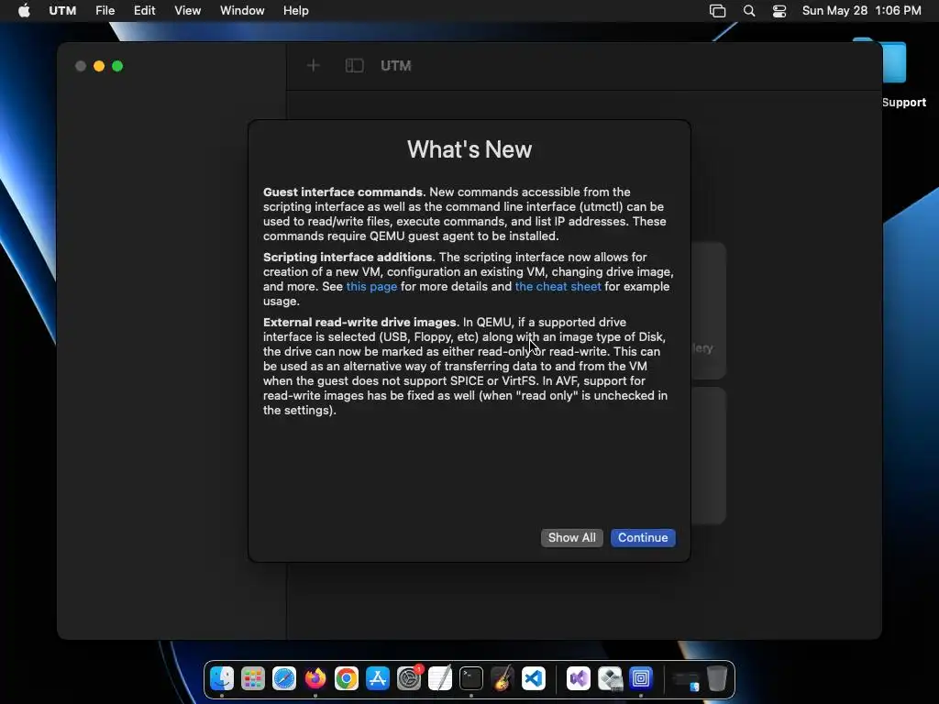This screenshot has width=939, height=704.
Task: Open Launchpad from the Dock
Action: [x=253, y=678]
